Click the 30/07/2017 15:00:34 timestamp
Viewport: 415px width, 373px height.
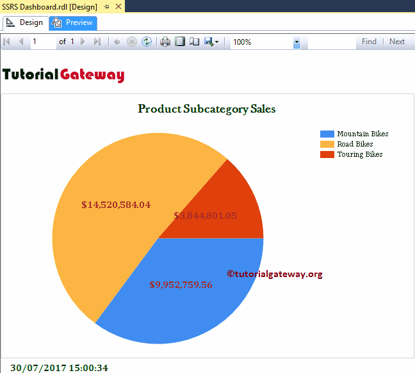[60, 368]
